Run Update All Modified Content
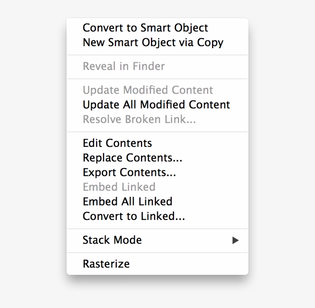The image size is (315, 308). (156, 105)
